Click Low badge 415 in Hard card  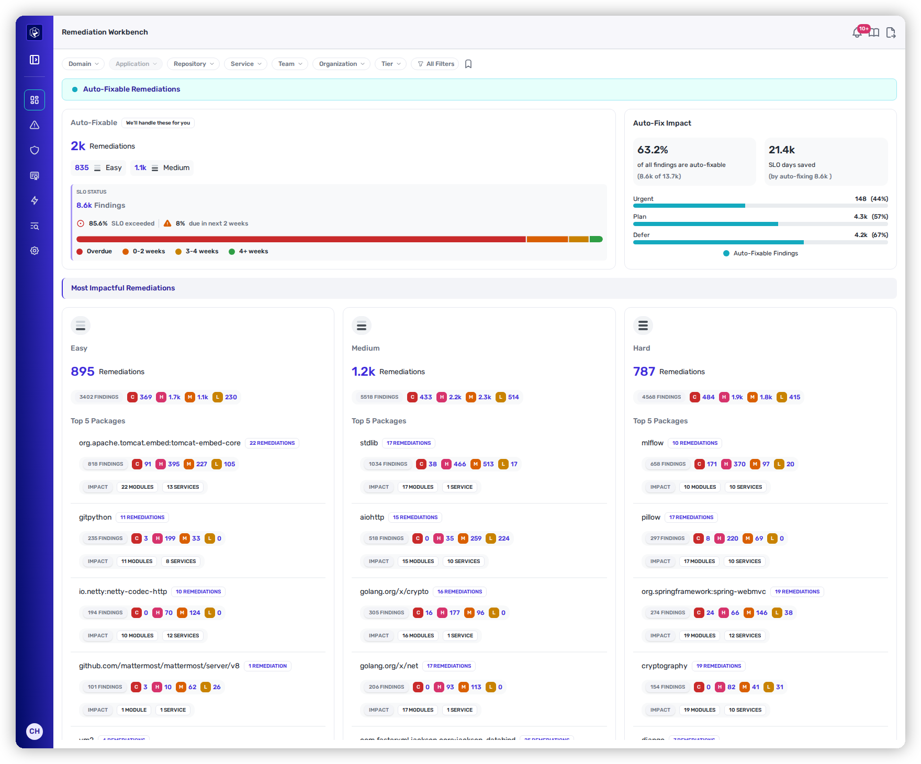789,397
